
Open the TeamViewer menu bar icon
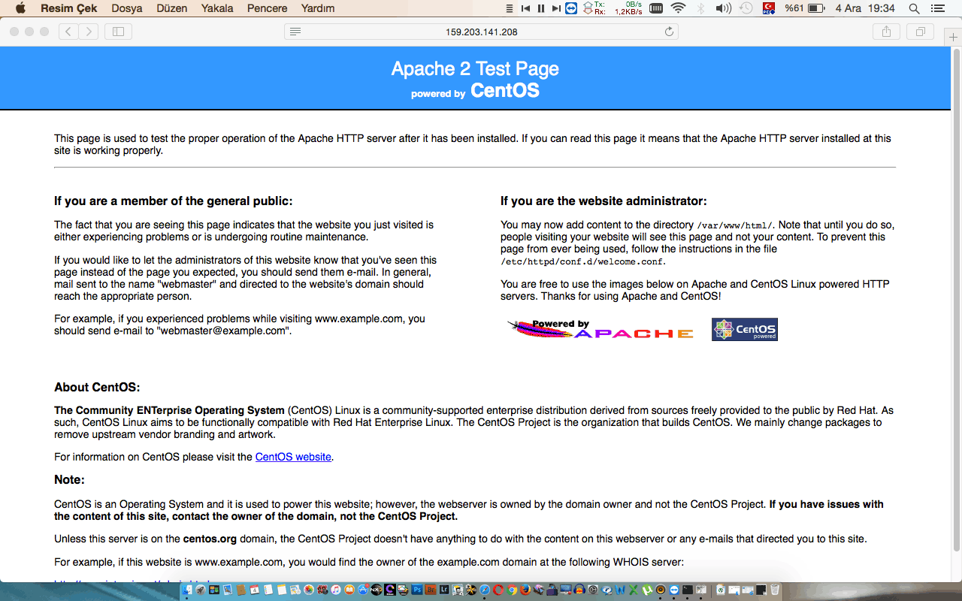(x=571, y=8)
